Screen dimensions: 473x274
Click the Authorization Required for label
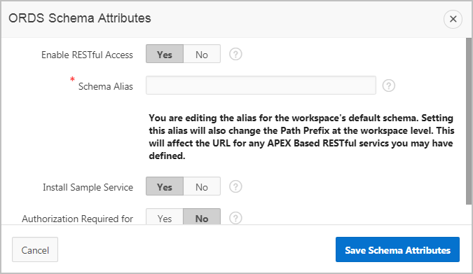click(77, 219)
